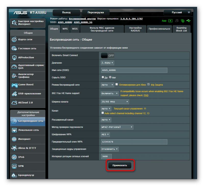Toggle the b/g Защита checkbox

pyautogui.click(x=148, y=84)
